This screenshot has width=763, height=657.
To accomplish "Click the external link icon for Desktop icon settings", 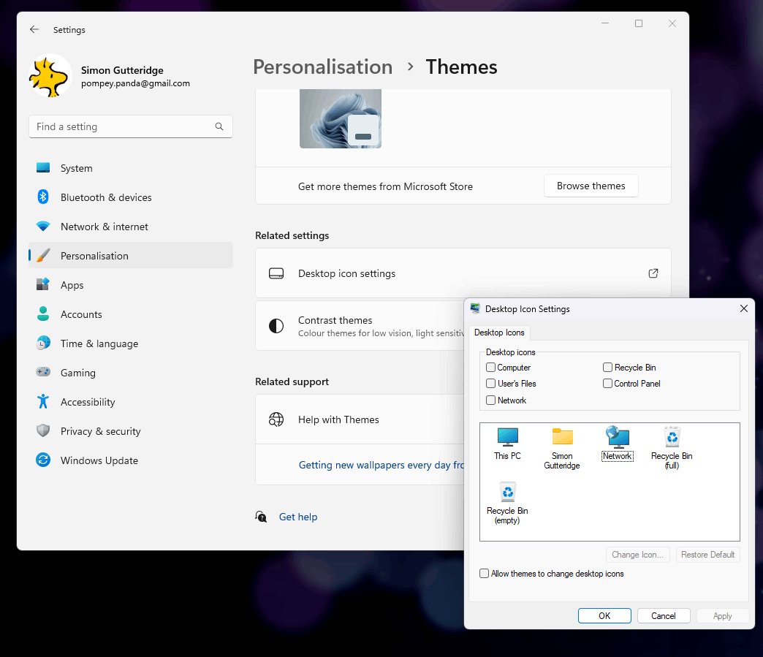I will click(653, 273).
